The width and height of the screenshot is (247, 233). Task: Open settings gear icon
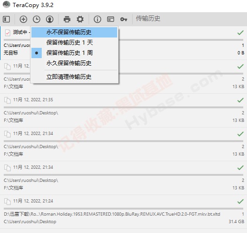point(80,19)
